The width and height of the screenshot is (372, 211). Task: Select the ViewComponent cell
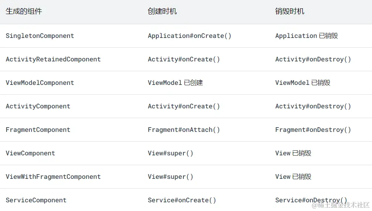click(30, 153)
